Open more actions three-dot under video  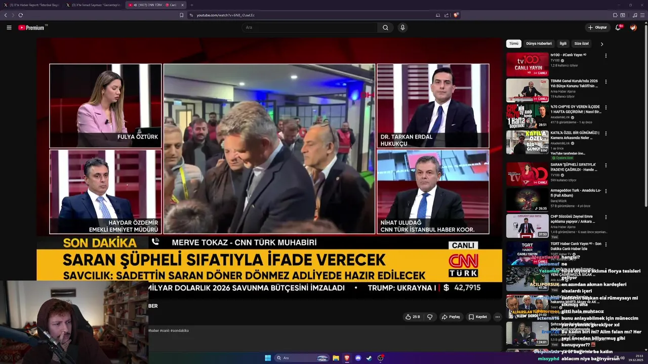497,317
